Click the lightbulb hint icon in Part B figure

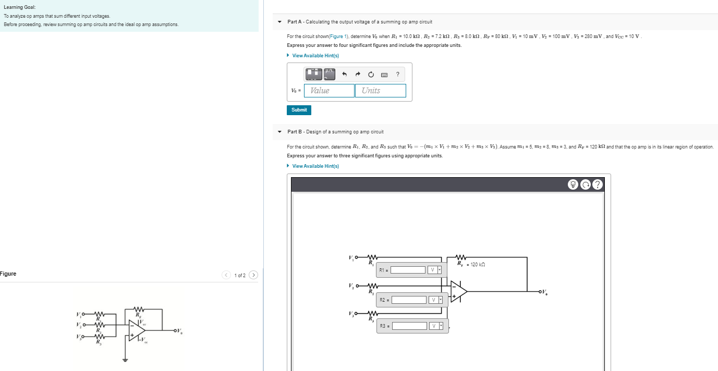tap(573, 184)
